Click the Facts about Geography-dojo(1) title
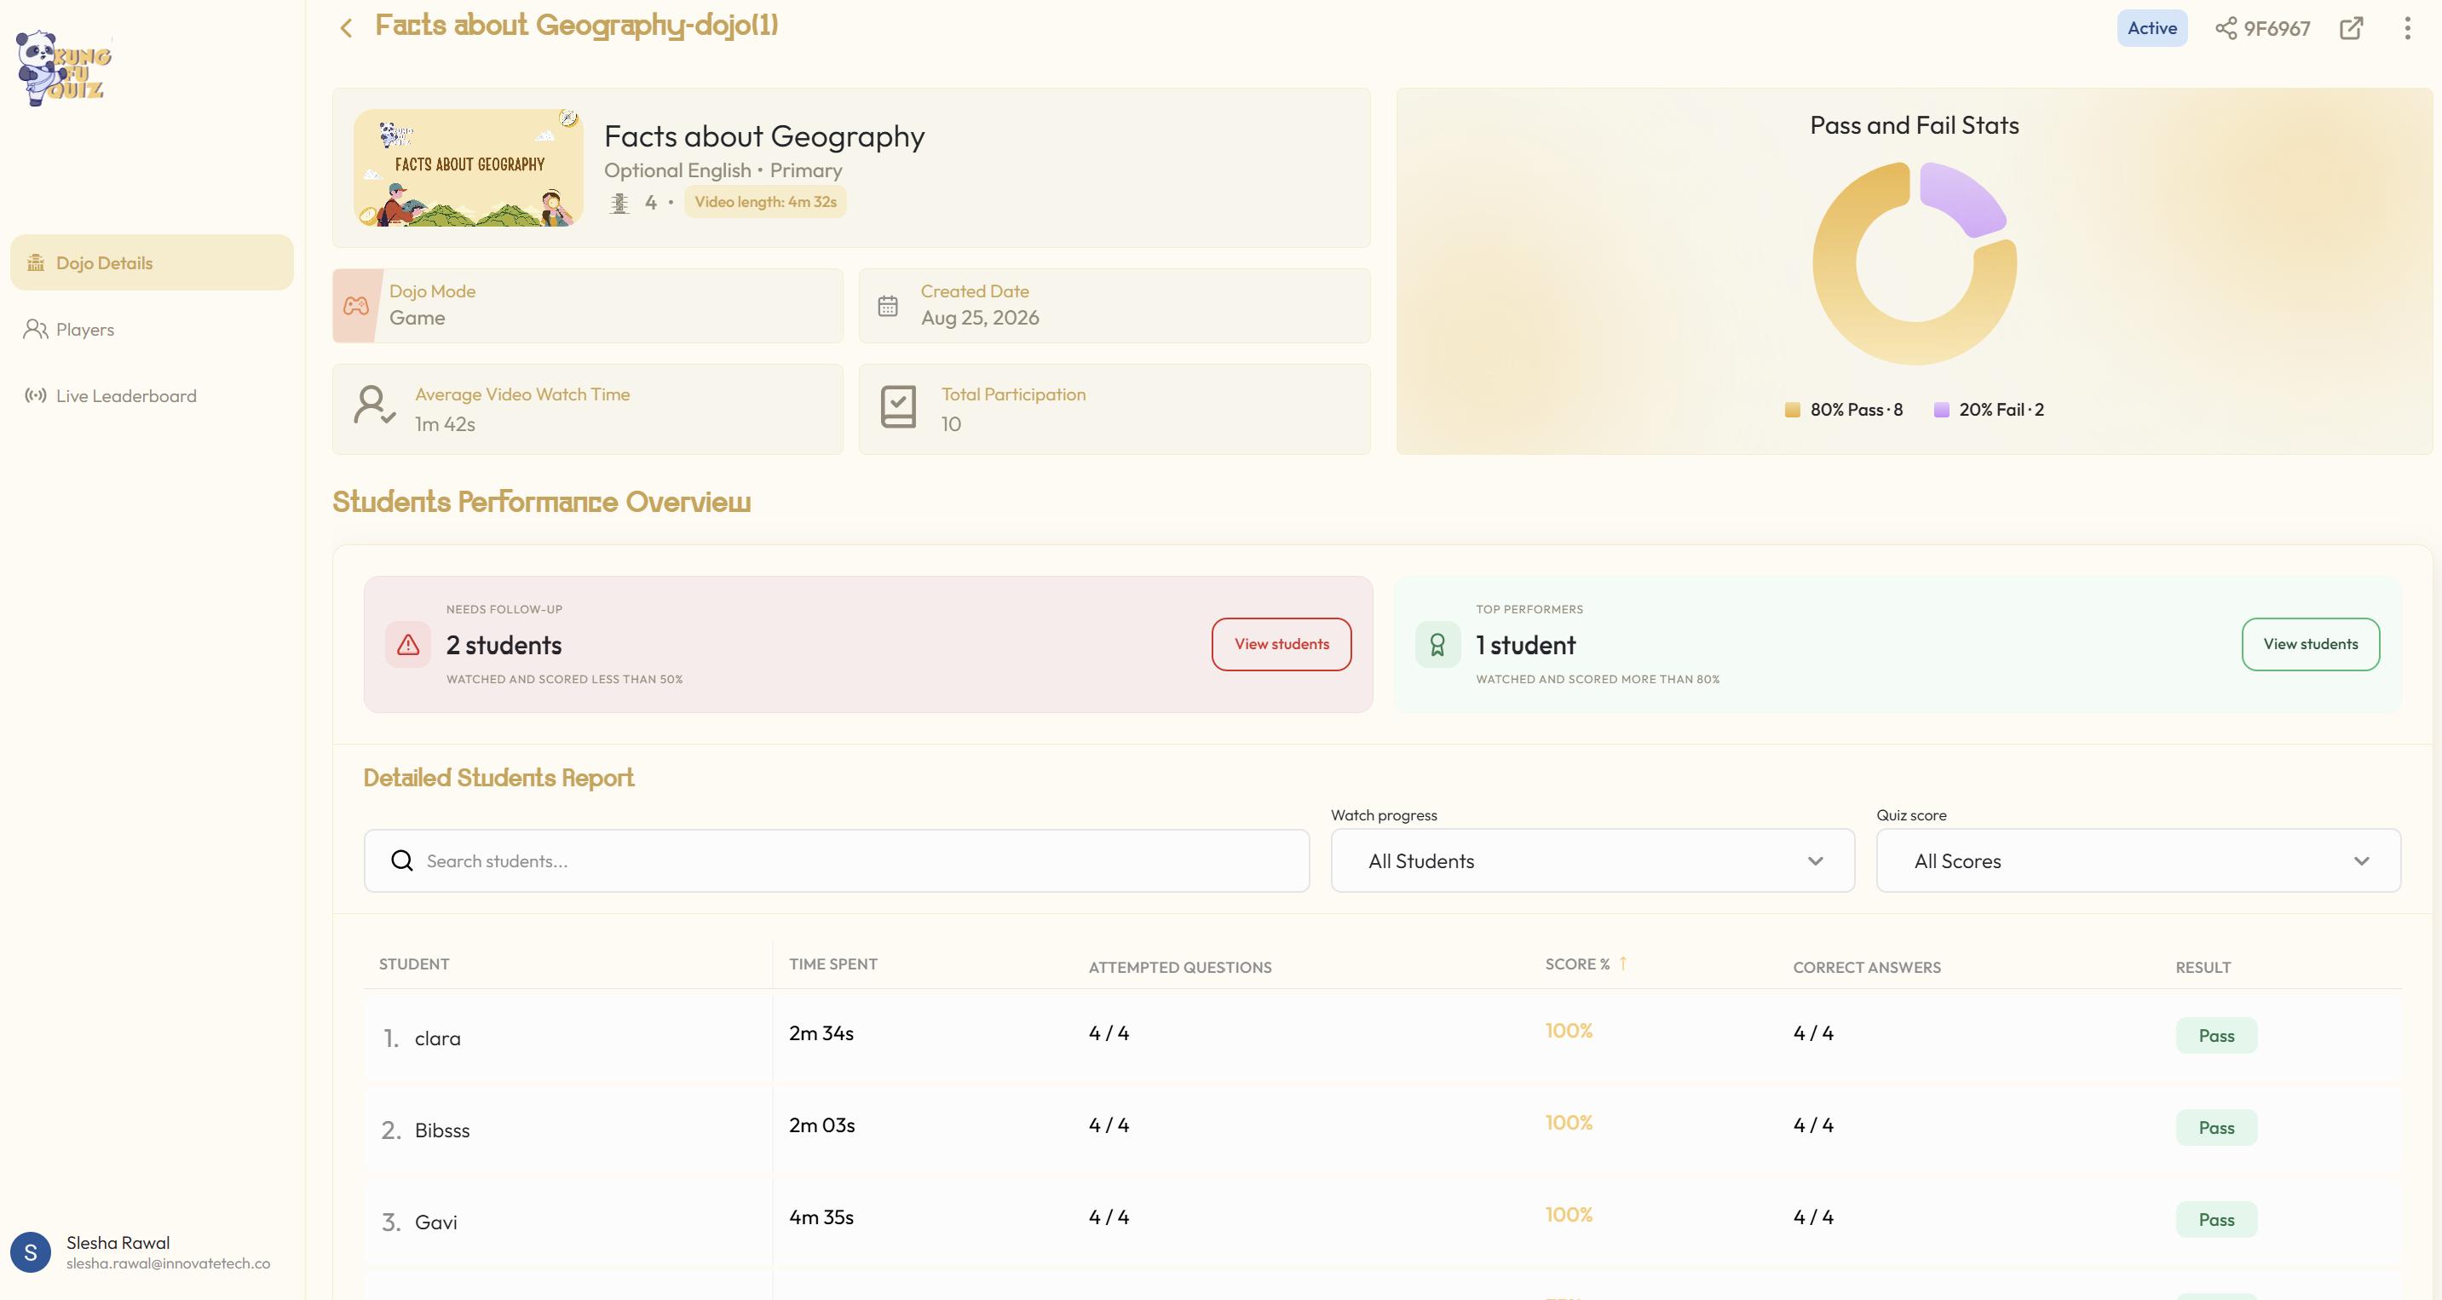 (576, 26)
